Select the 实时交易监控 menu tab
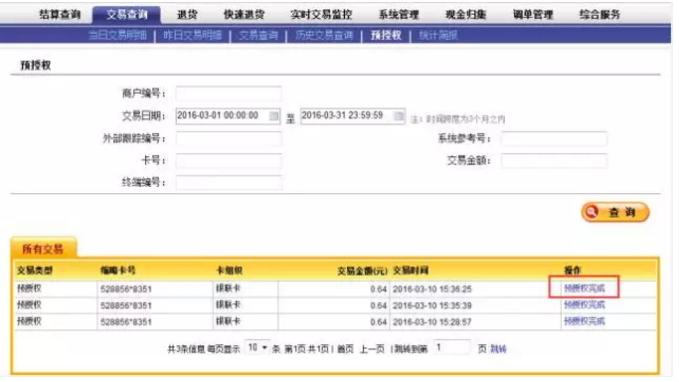The height and width of the screenshot is (382, 679). coord(321,15)
